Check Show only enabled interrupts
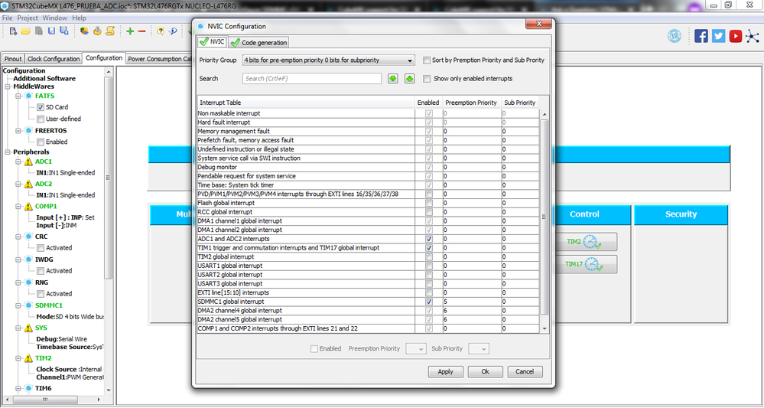This screenshot has height=408, width=764. tap(427, 79)
